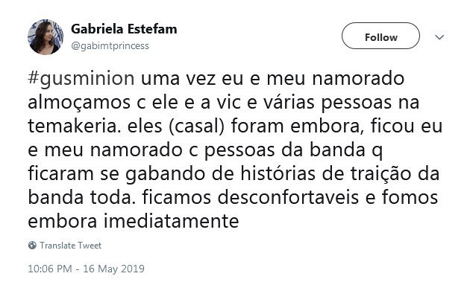Follow Gabriela Estefam
Image resolution: width=470 pixels, height=282 pixels.
[x=380, y=36]
